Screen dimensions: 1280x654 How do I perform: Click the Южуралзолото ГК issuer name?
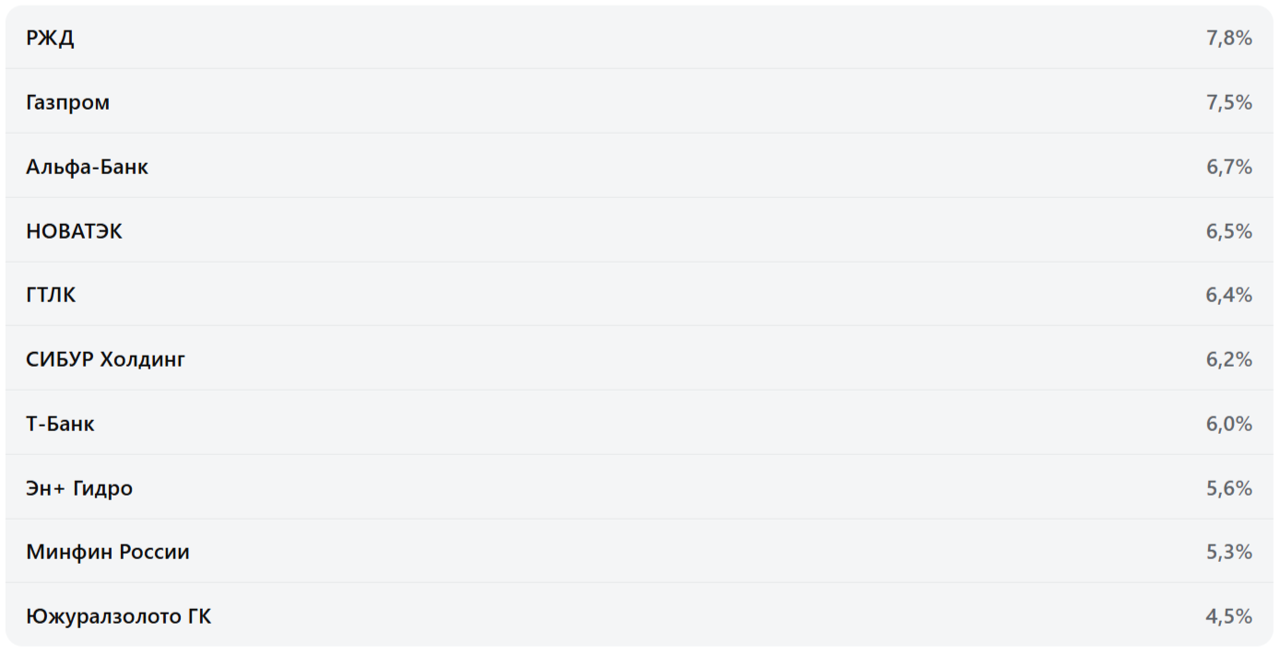118,616
